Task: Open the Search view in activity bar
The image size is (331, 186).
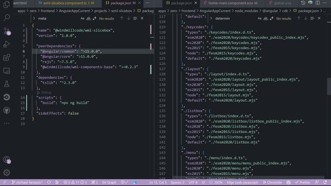Action: [x=7, y=18]
